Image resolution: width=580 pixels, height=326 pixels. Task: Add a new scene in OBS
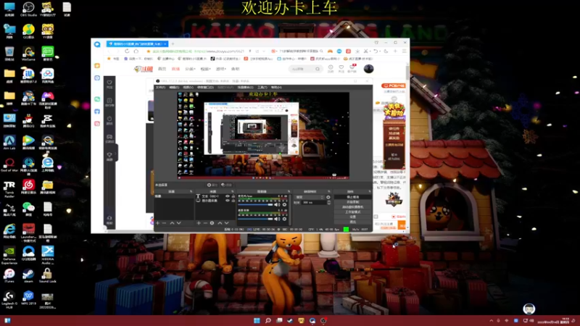click(158, 223)
